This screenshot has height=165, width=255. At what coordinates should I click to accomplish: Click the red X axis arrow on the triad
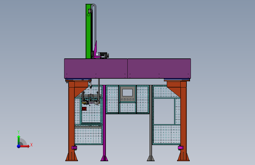(x=25, y=146)
